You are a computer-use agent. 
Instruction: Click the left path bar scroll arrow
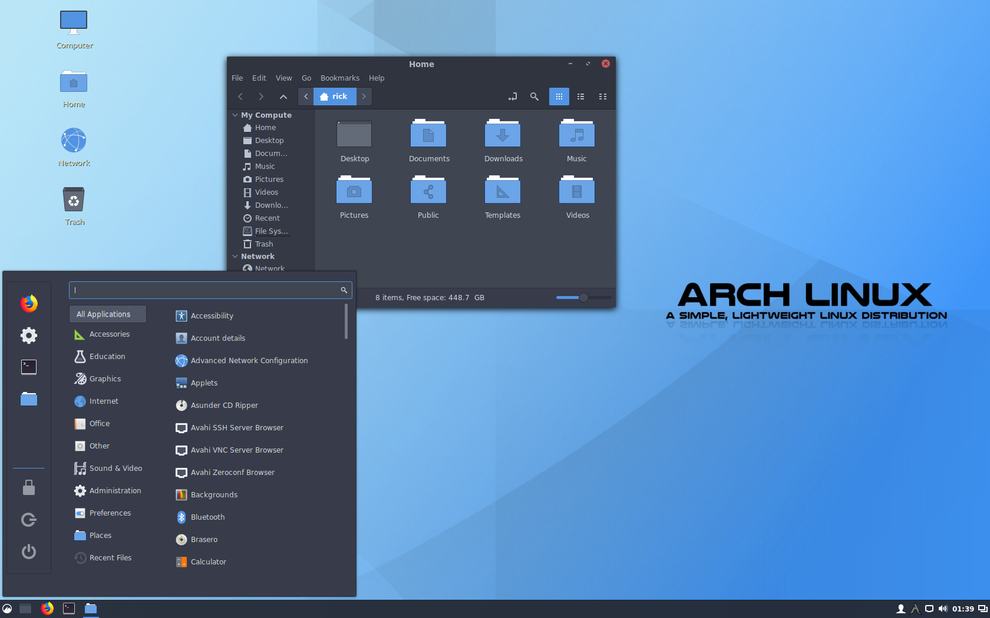306,97
